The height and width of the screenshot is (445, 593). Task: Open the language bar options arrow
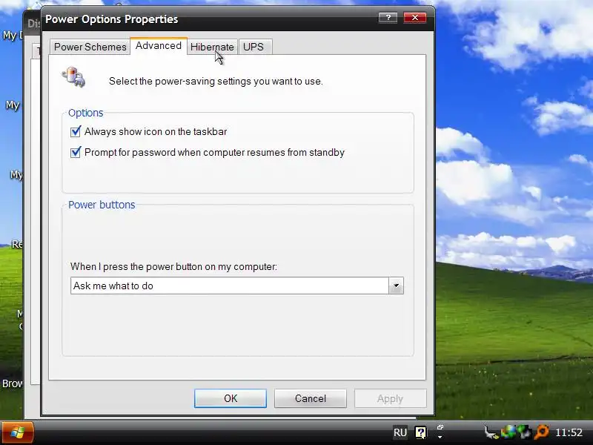pyautogui.click(x=440, y=437)
